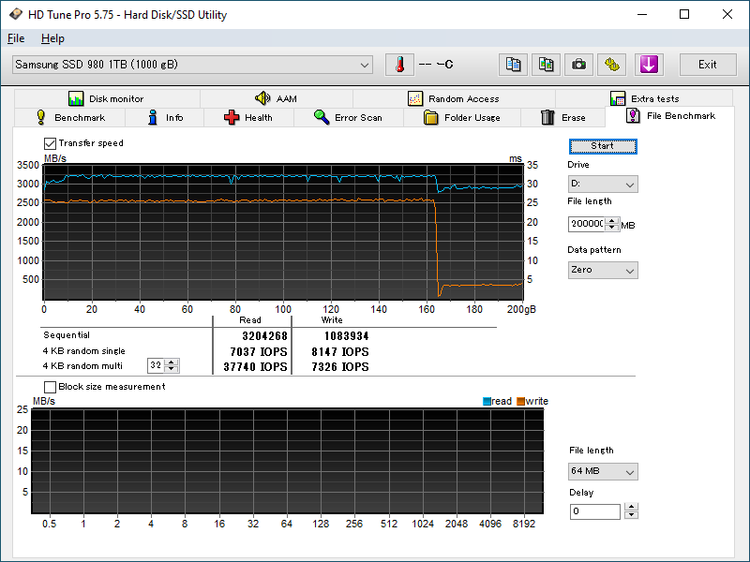The height and width of the screenshot is (562, 750).
Task: Click the copy screenshot to clipboard icon
Action: pyautogui.click(x=546, y=65)
